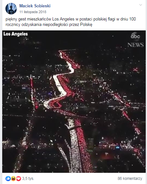The width and height of the screenshot is (147, 184).
Task: Show the 86 komentarzy comments
Action: [130, 179]
